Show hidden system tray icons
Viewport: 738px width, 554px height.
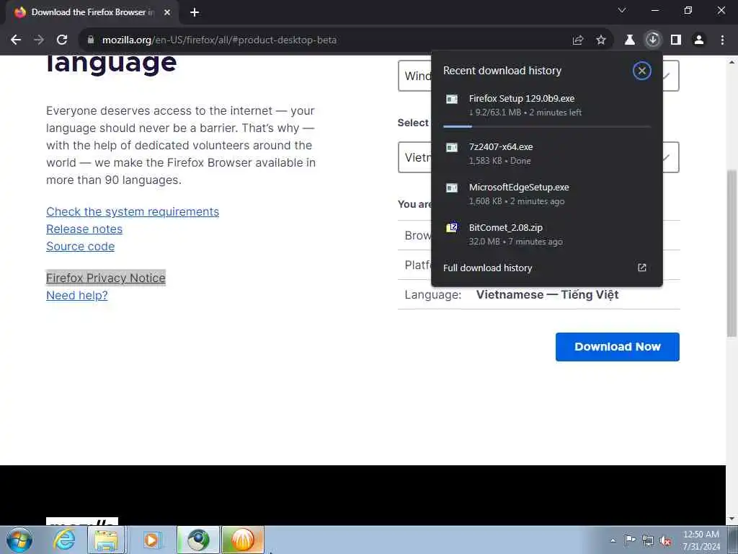[x=613, y=540]
